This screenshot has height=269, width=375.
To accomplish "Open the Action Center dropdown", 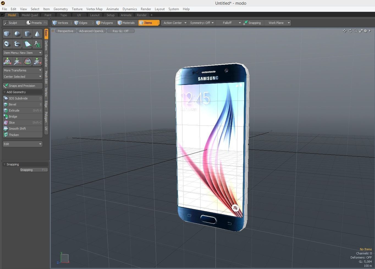I will tap(175, 23).
